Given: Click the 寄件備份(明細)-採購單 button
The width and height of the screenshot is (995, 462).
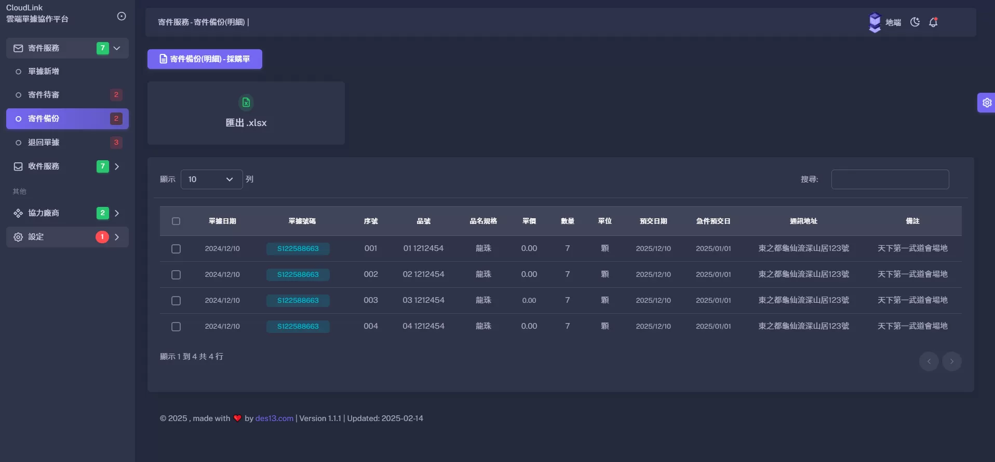Looking at the screenshot, I should click(x=205, y=59).
